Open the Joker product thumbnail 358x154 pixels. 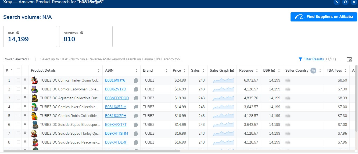click(35, 107)
